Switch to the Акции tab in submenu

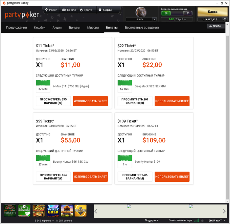pyautogui.click(x=57, y=28)
